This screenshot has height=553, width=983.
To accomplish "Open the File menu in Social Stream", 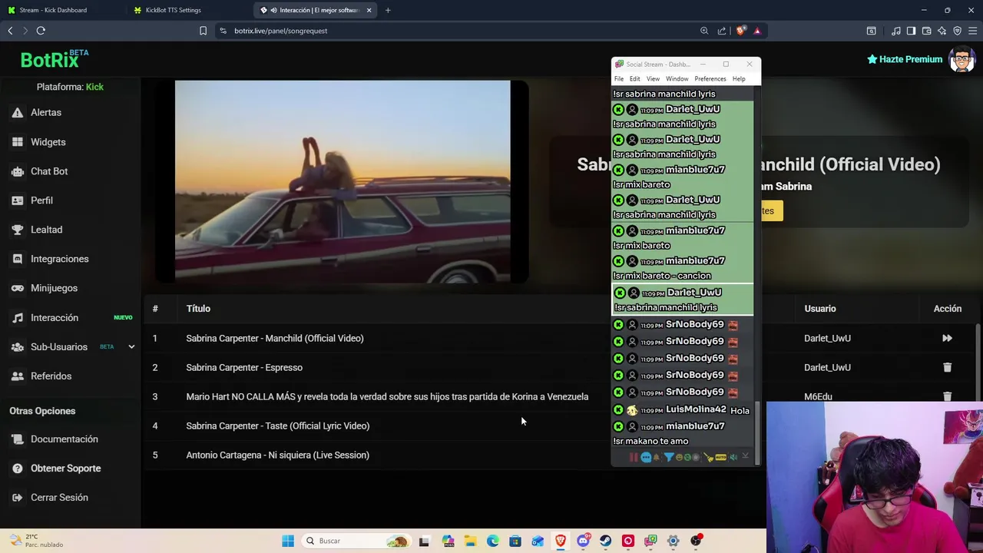I will (x=619, y=78).
